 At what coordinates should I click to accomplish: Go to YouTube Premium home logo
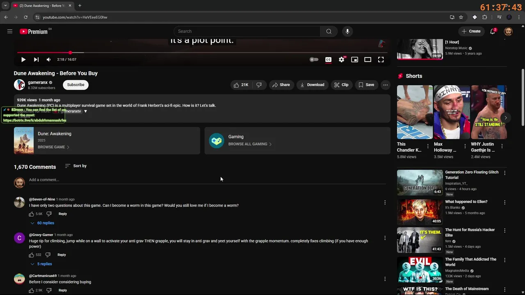[34, 32]
